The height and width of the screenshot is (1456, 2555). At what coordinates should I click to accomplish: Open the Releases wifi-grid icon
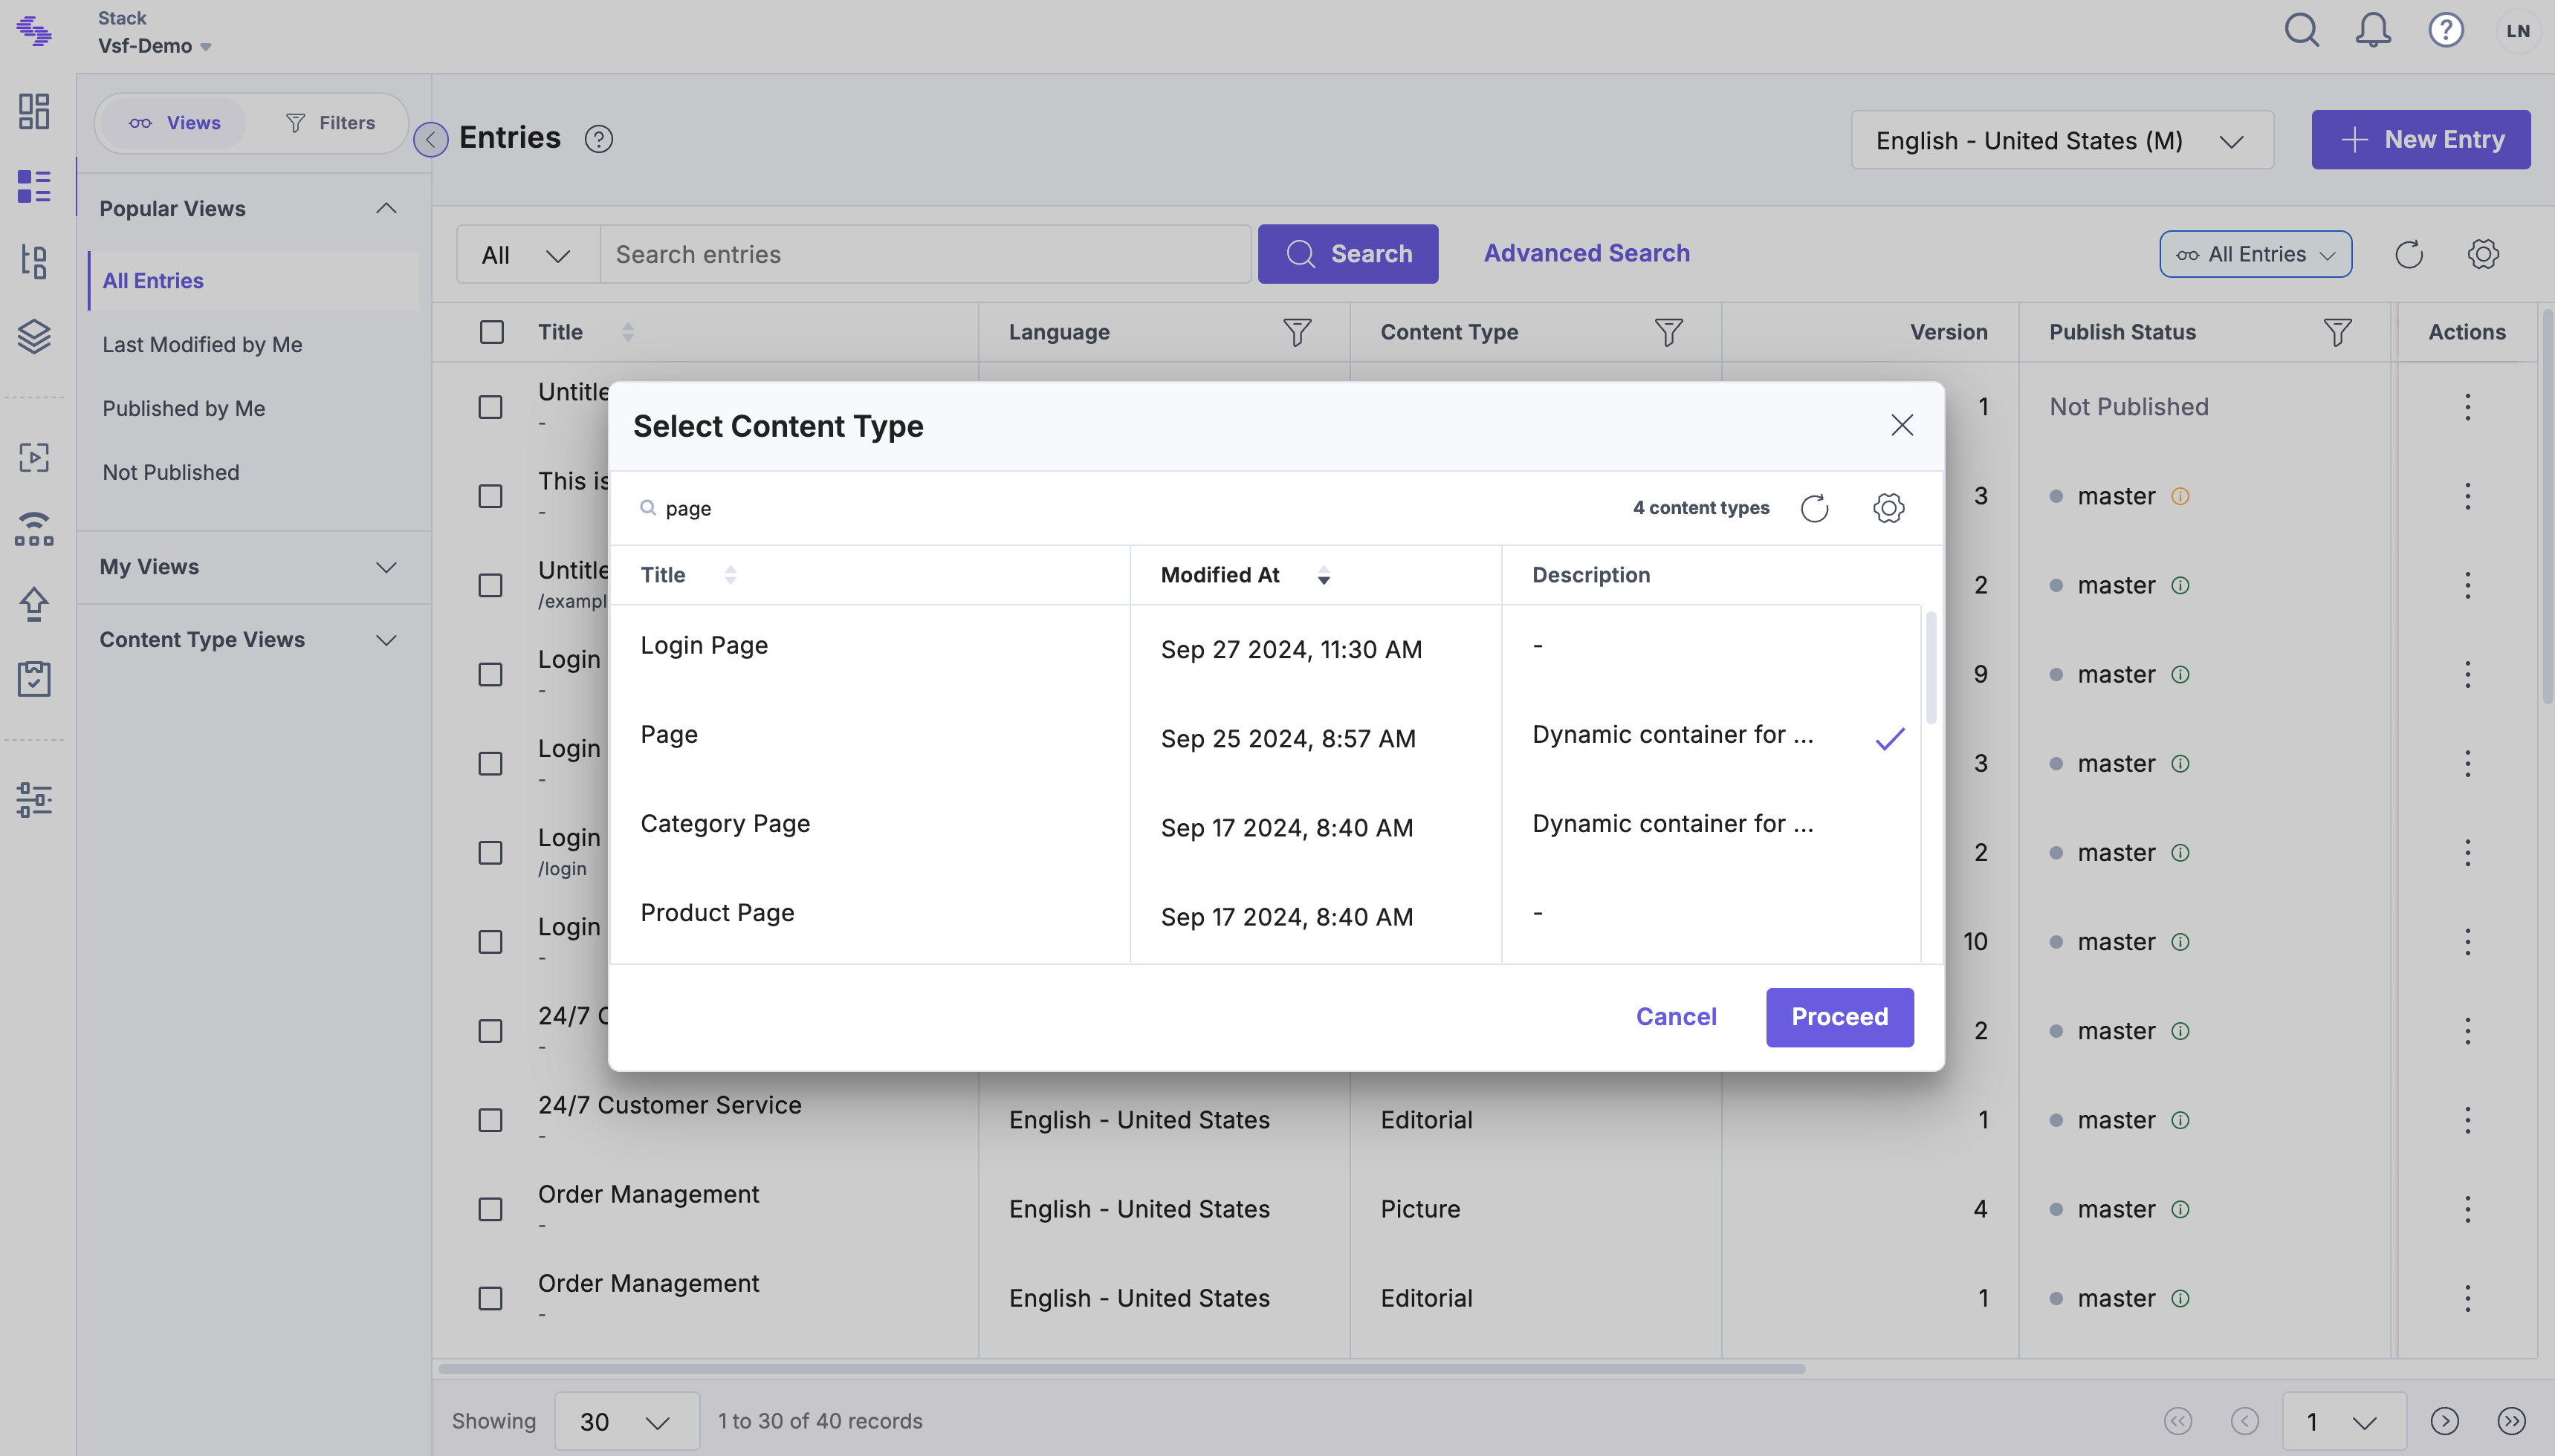(x=34, y=529)
